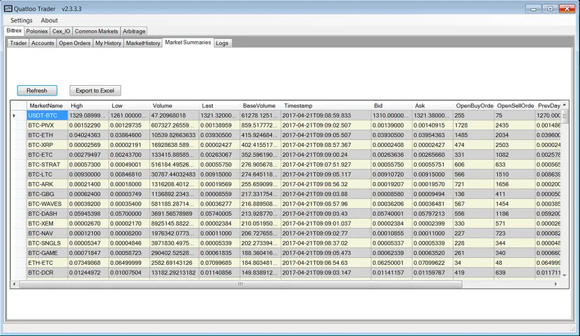Click the grid's scroll down arrow
This screenshot has height=336, width=580.
[x=565, y=275]
